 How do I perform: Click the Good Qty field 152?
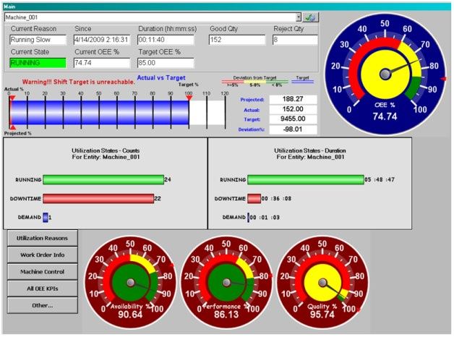tap(237, 40)
